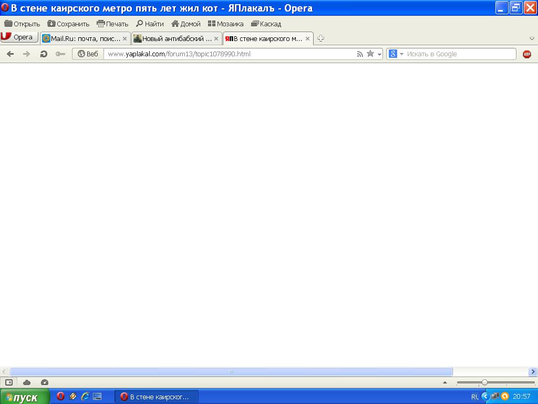Expand the Google search engine dropdown
Image resolution: width=538 pixels, height=404 pixels.
(x=401, y=54)
